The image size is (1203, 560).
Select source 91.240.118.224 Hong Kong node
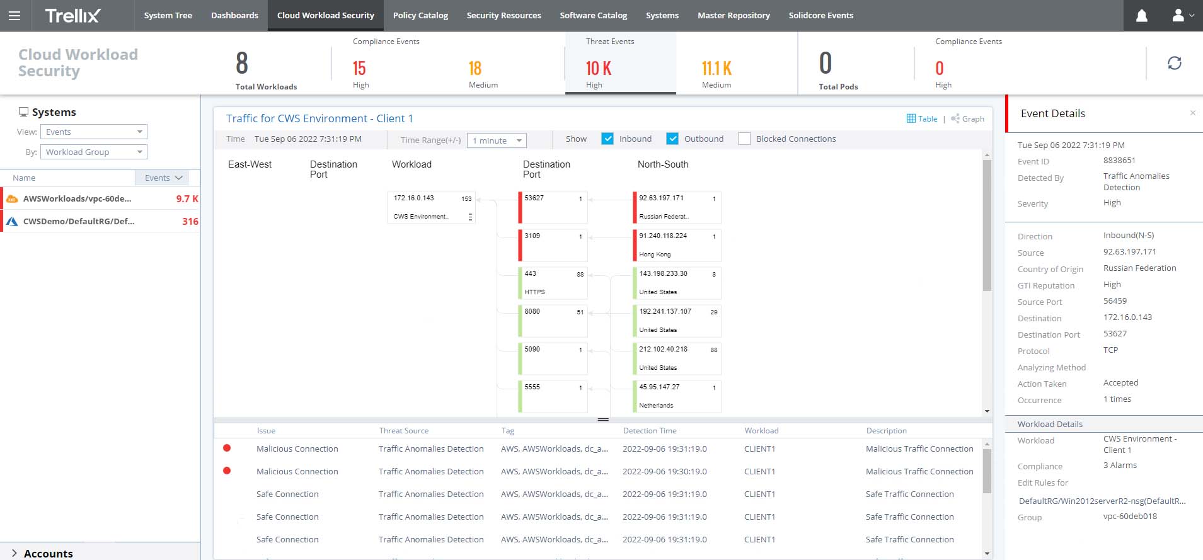677,245
